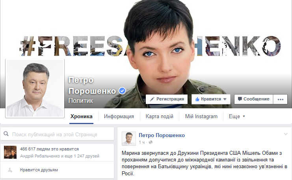Select the Хроника tab
This screenshot has width=292, height=180.
(82, 117)
